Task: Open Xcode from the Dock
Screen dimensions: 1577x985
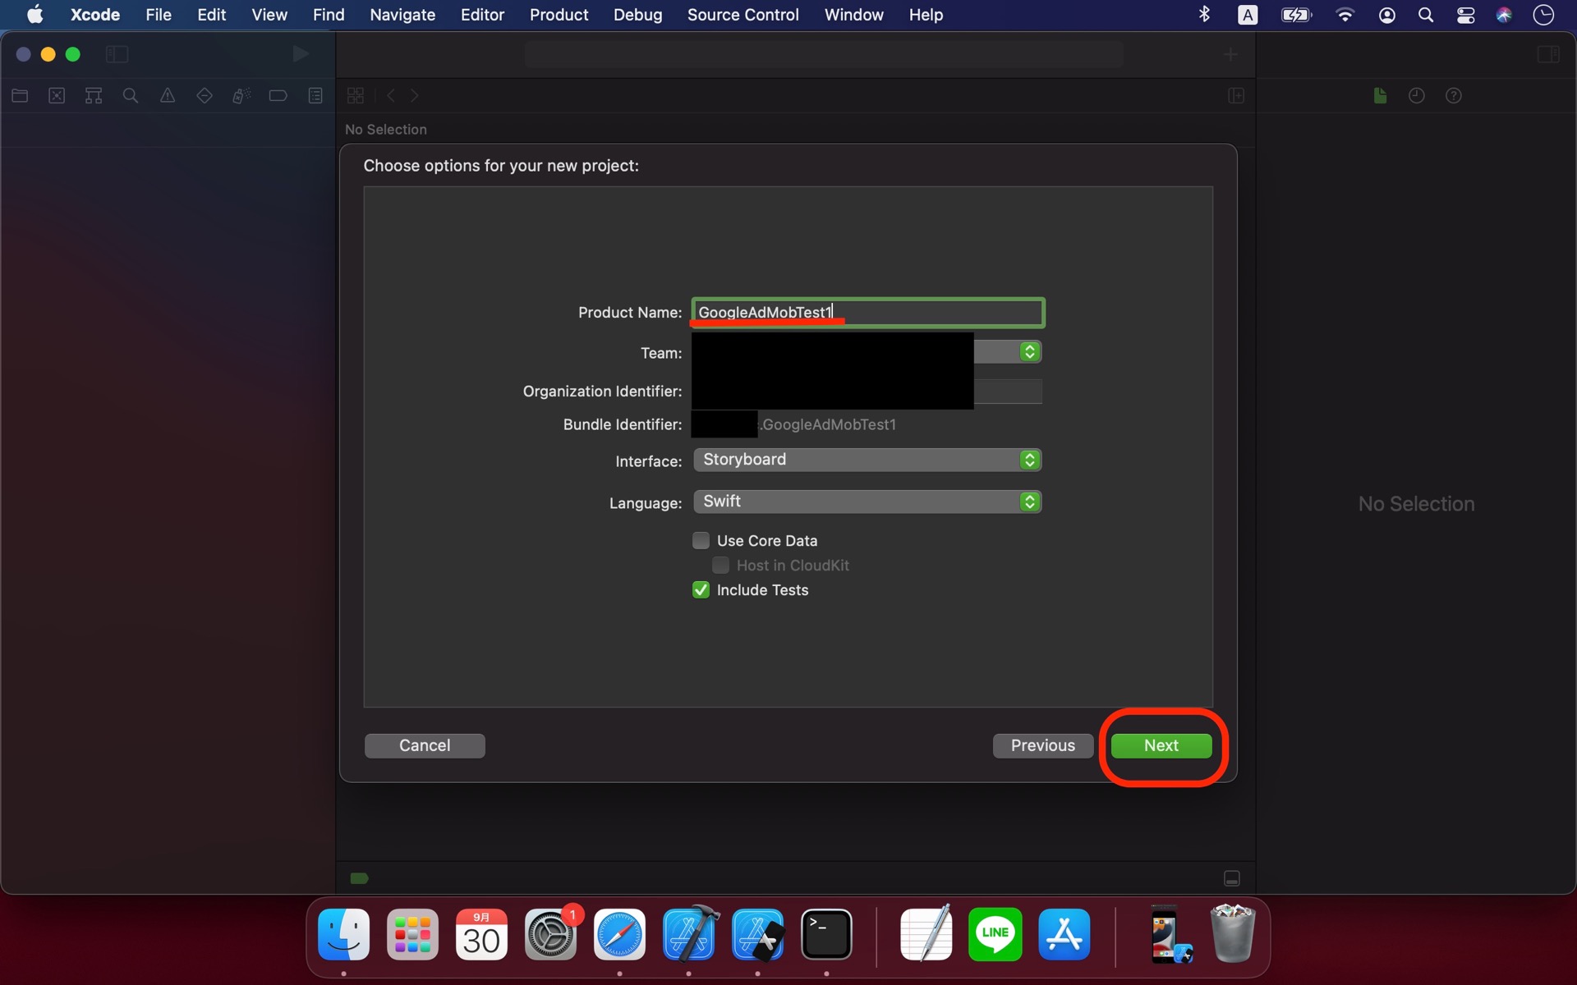Action: tap(689, 934)
